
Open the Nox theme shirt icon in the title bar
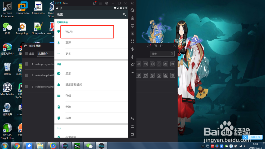coord(94,3)
